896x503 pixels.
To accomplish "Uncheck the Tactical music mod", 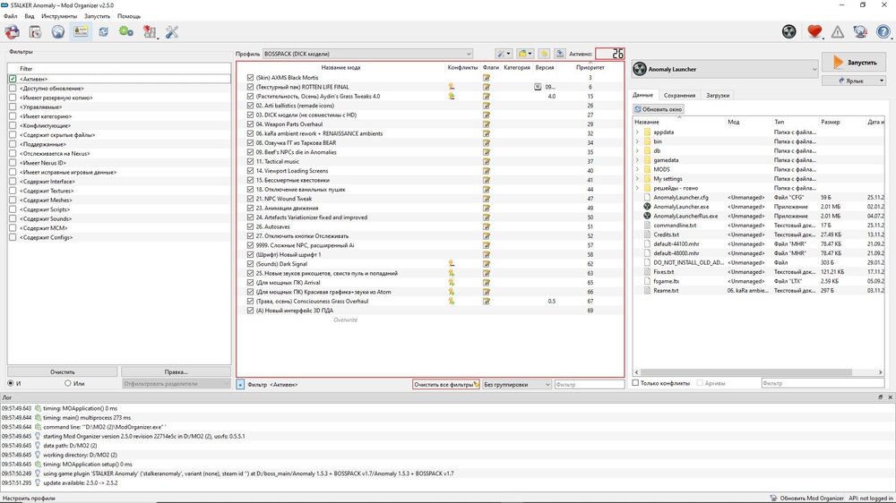I will [x=251, y=161].
